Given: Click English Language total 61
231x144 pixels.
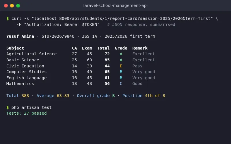Looking at the screenshot, I should click(107, 78).
